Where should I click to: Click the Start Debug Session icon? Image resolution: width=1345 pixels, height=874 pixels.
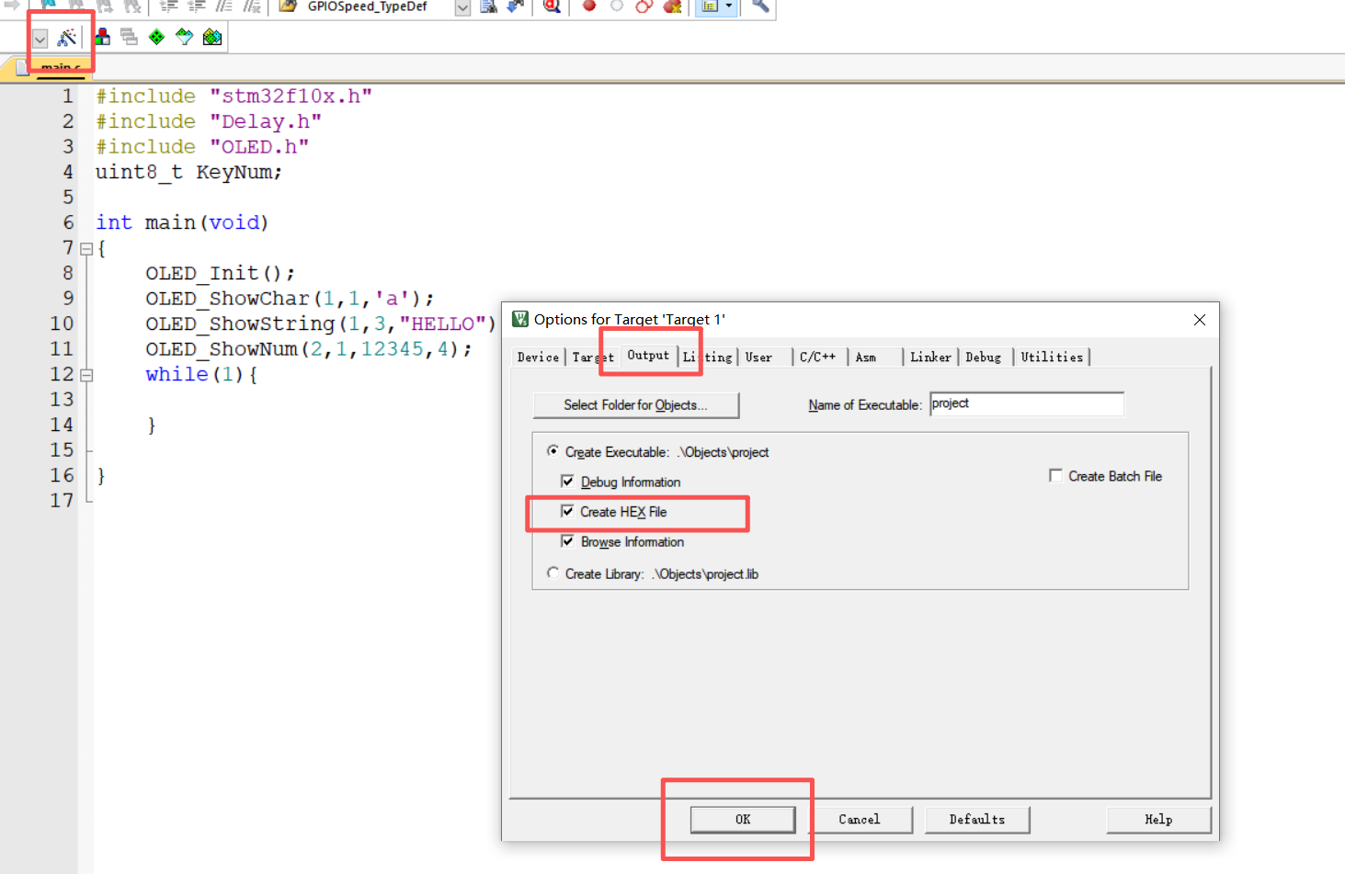click(552, 6)
